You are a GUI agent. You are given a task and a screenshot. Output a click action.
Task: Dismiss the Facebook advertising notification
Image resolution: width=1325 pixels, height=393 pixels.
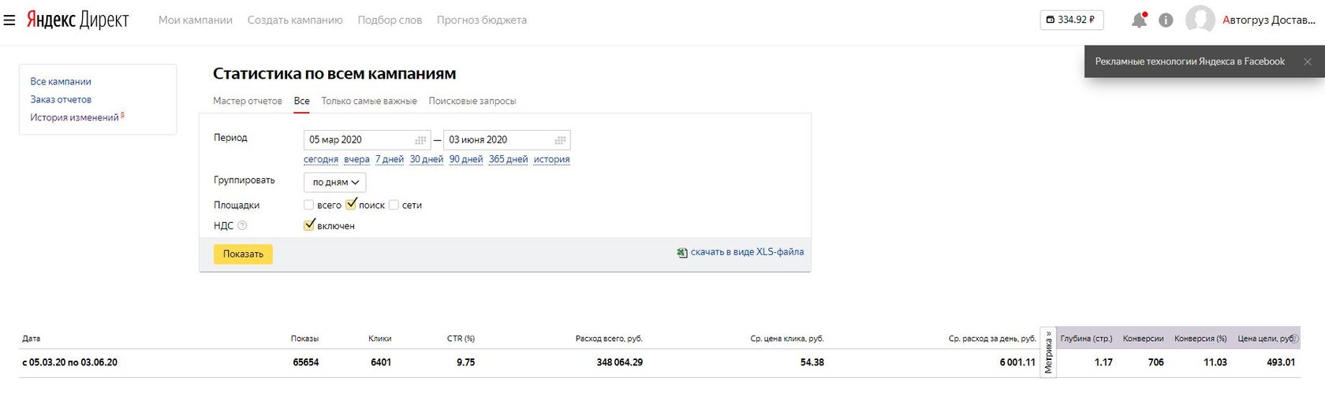click(x=1307, y=61)
